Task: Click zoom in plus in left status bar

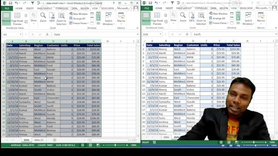Action: tap(127, 145)
